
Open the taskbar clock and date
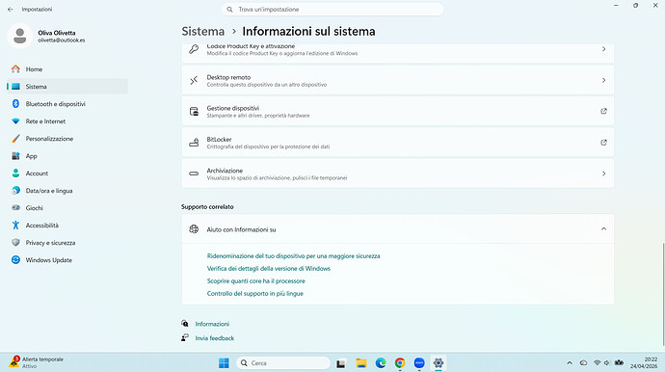pos(644,362)
